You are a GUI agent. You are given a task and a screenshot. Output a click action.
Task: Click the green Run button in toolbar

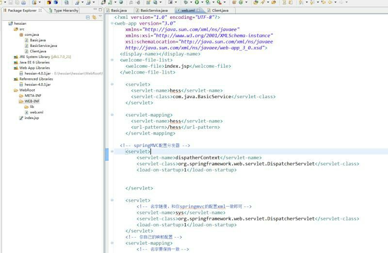click(x=196, y=2)
